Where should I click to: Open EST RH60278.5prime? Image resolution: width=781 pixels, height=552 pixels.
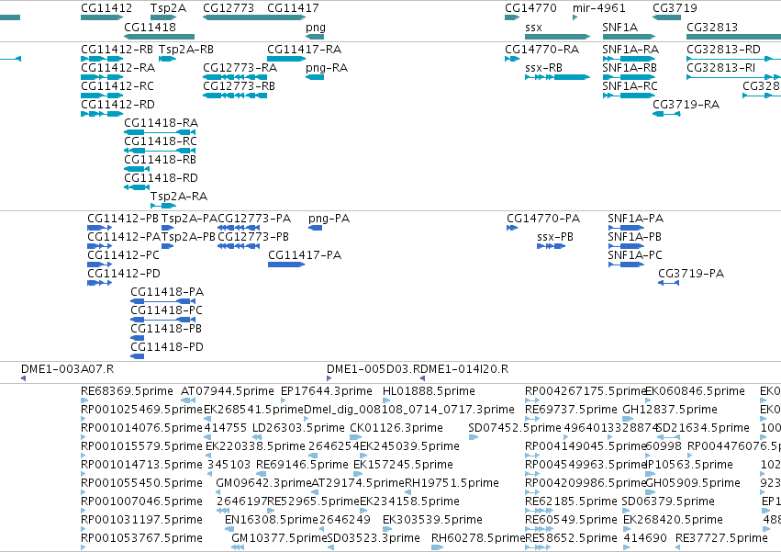pos(478,538)
